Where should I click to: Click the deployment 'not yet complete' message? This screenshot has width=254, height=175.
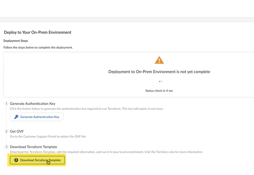click(x=159, y=72)
